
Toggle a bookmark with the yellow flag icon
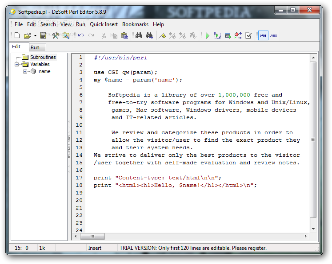(x=162, y=35)
